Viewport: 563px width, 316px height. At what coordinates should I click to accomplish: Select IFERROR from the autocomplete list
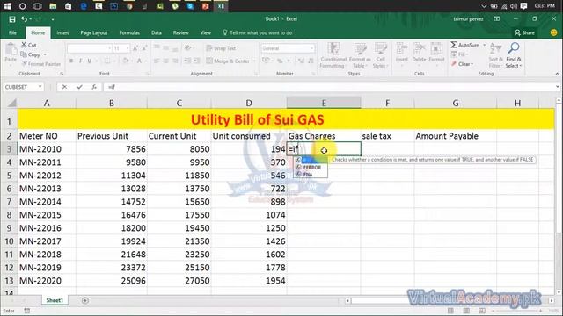[311, 168]
